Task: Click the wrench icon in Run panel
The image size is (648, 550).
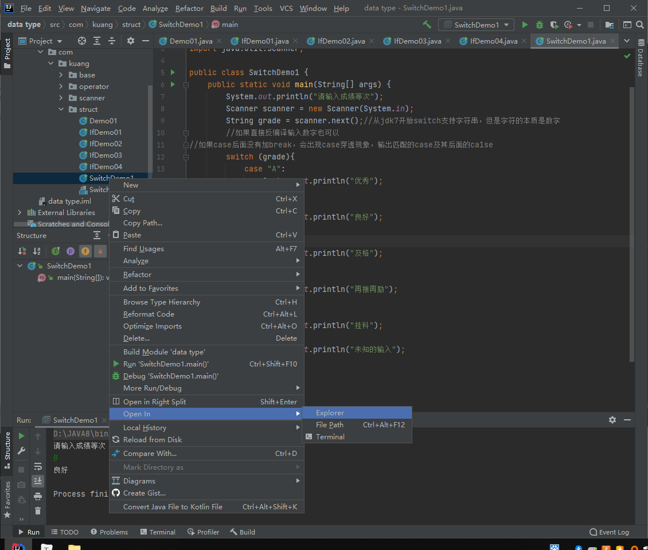Action: pyautogui.click(x=21, y=451)
